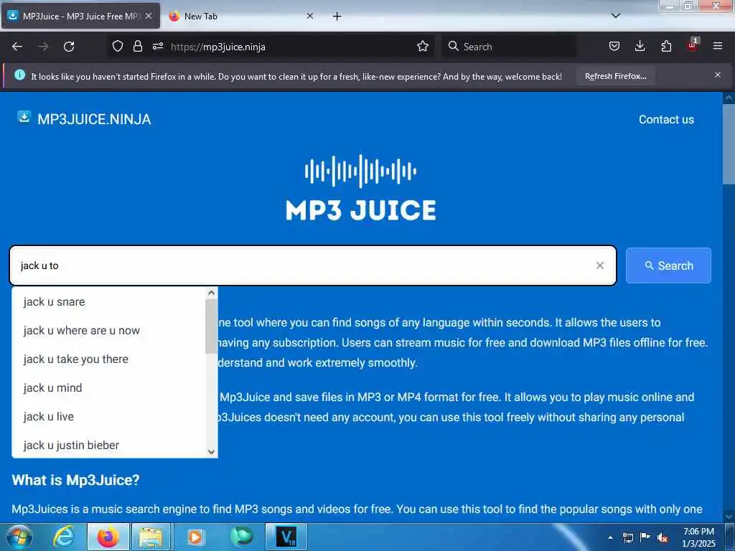Switch to the MP3Juice tab
This screenshot has height=551, width=735.
[x=80, y=17]
